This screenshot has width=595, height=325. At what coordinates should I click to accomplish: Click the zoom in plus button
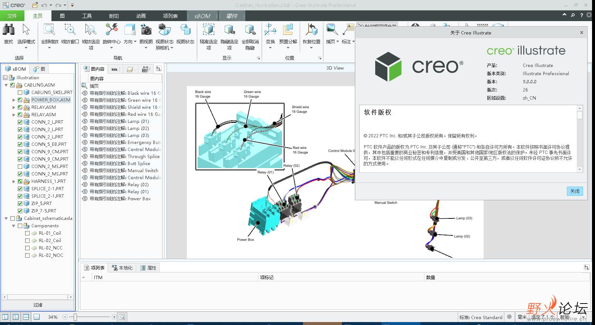pyautogui.click(x=114, y=317)
